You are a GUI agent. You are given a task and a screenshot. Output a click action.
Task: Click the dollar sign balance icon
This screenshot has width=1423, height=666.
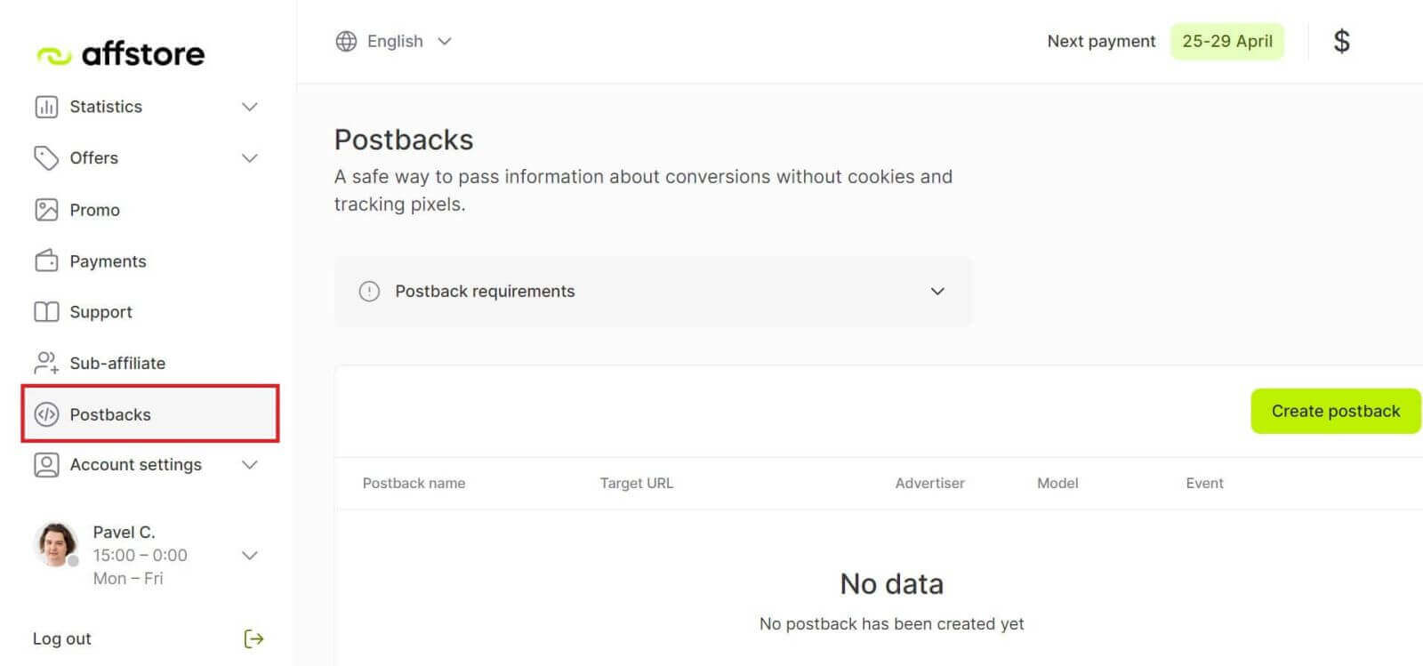(x=1341, y=41)
